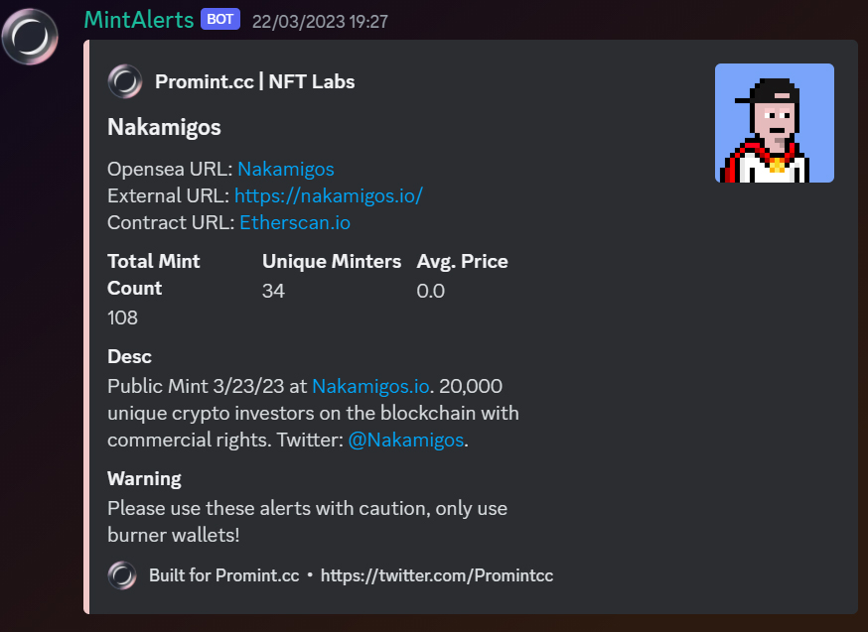Open the https://nakamigos.io/ external URL

point(329,195)
